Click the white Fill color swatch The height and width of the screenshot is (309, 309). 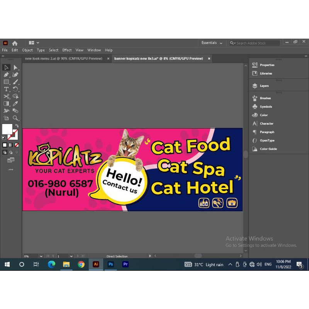click(7, 129)
